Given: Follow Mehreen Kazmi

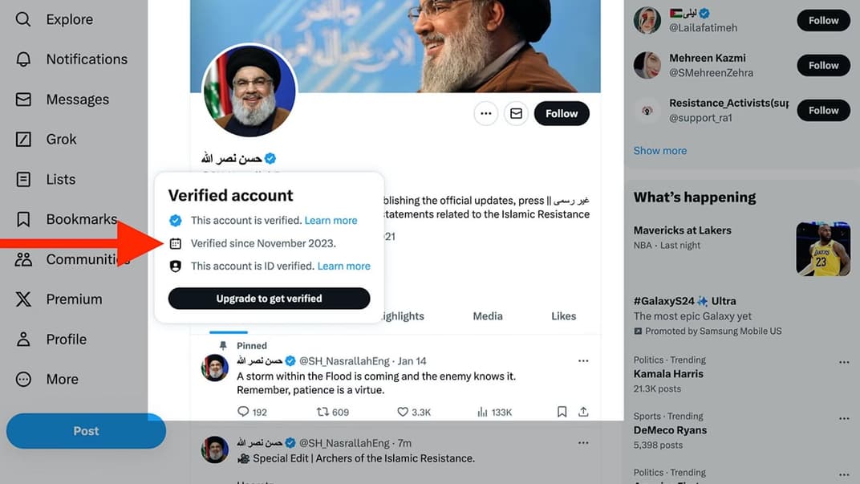Looking at the screenshot, I should pos(823,66).
